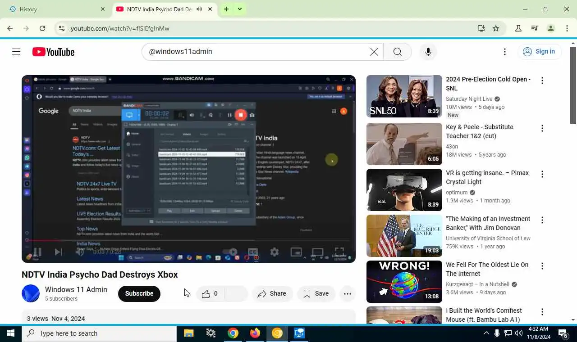Open File Explorer from taskbar

[188, 333]
